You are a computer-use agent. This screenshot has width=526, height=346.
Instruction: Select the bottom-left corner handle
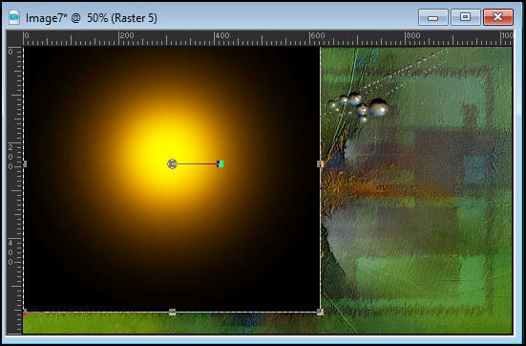tap(25, 312)
